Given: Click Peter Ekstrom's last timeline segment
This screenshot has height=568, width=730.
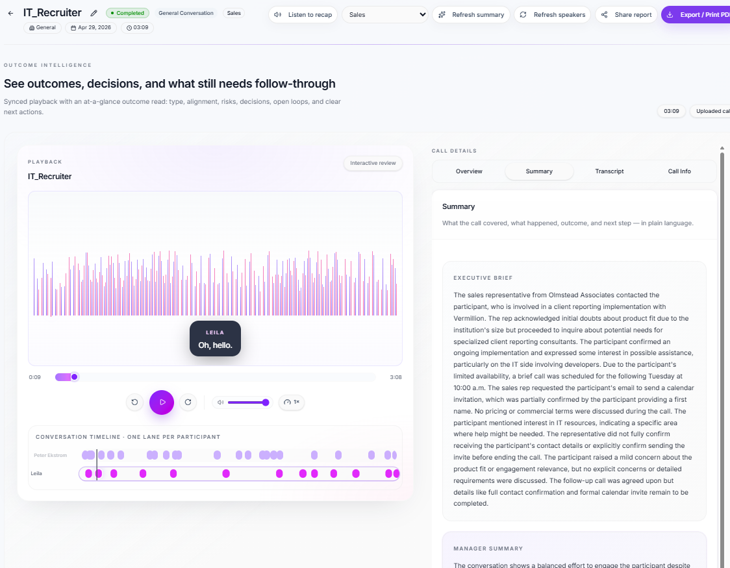Looking at the screenshot, I should 394,456.
